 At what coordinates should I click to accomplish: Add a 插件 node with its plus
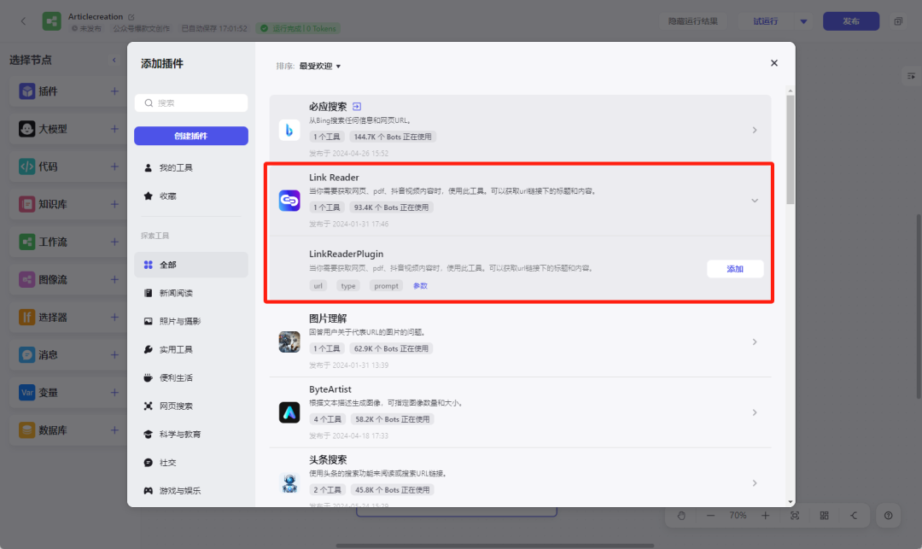pyautogui.click(x=114, y=91)
